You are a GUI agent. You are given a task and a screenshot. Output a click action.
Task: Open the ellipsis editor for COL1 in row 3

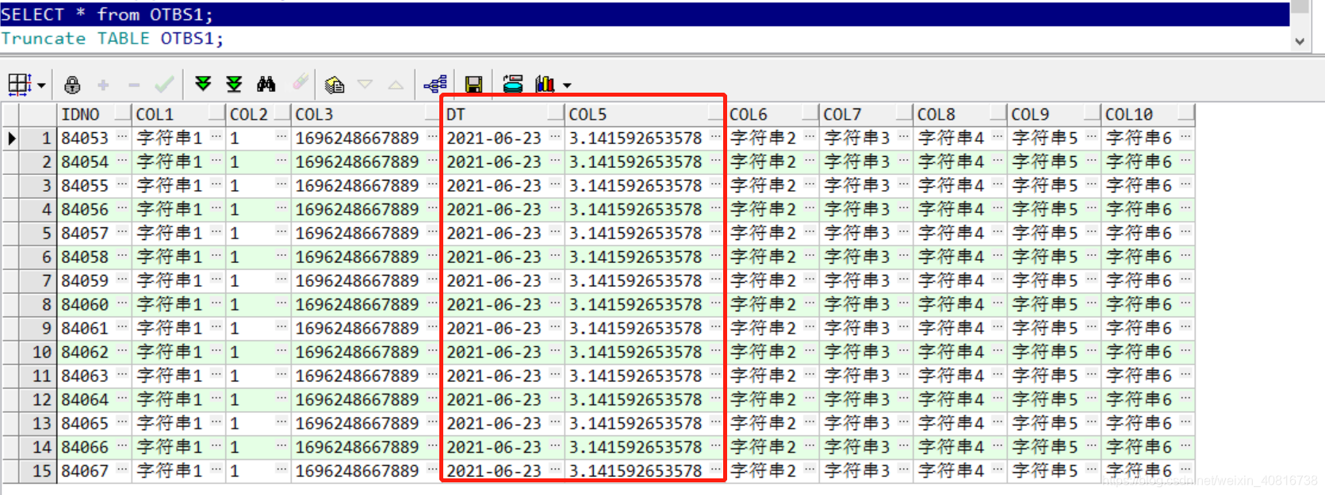tap(216, 185)
